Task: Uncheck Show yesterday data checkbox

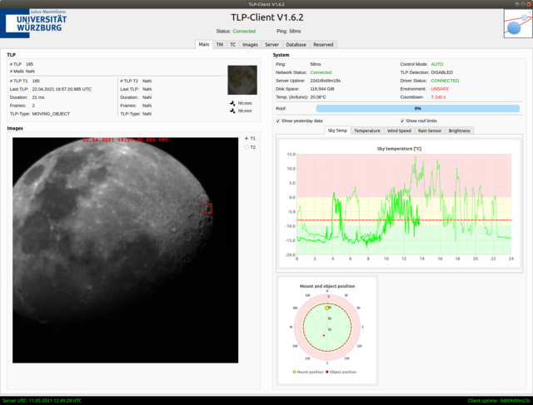Action: [278, 121]
